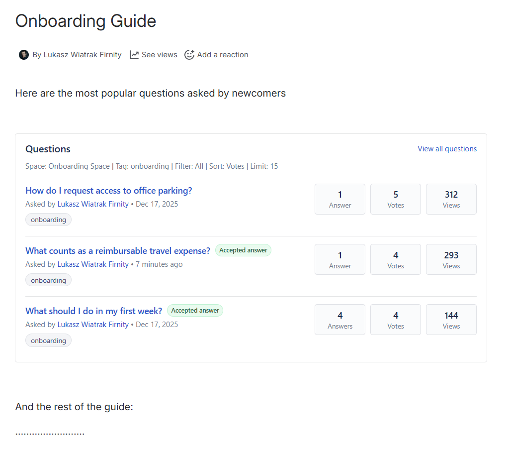Click the 5 Votes box
The width and height of the screenshot is (507, 456).
[x=396, y=199]
